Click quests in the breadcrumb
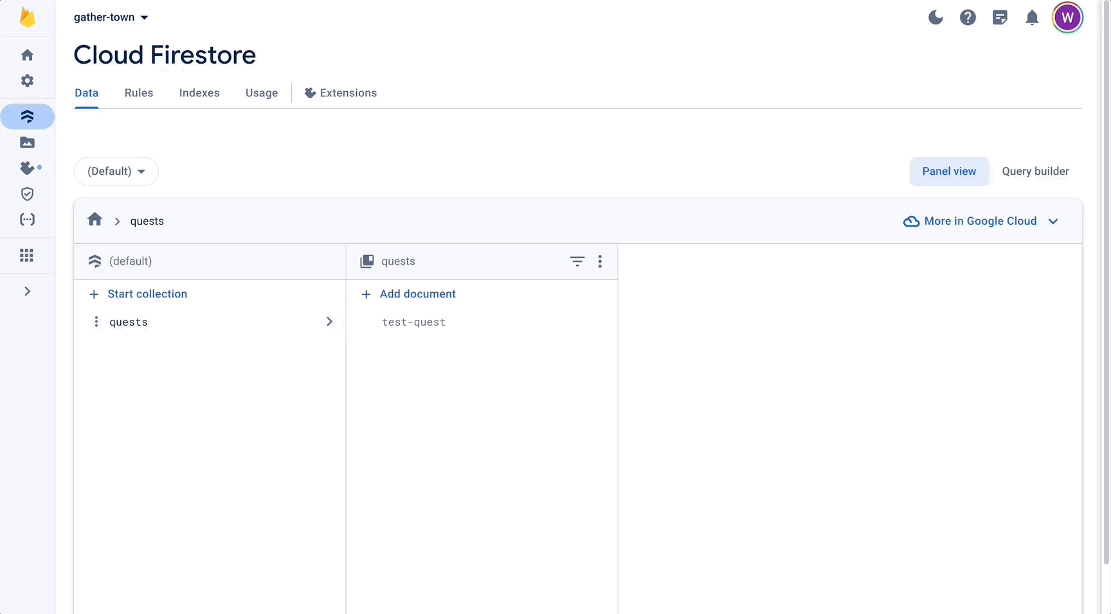Image resolution: width=1111 pixels, height=614 pixels. pos(147,221)
